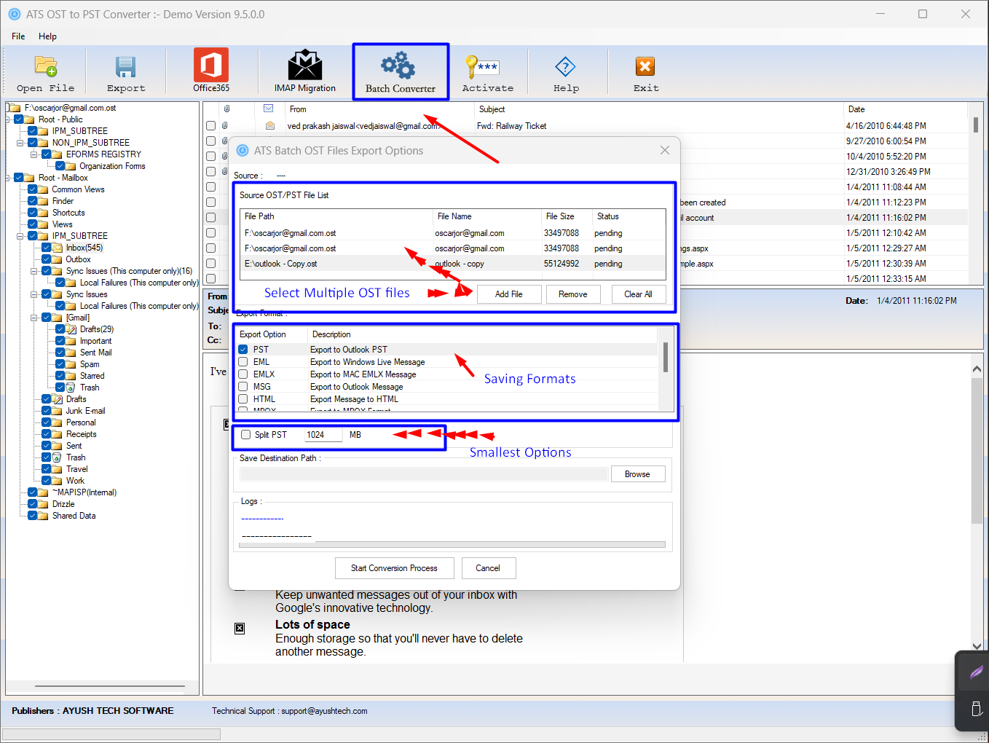Click the Remove button

coord(573,294)
